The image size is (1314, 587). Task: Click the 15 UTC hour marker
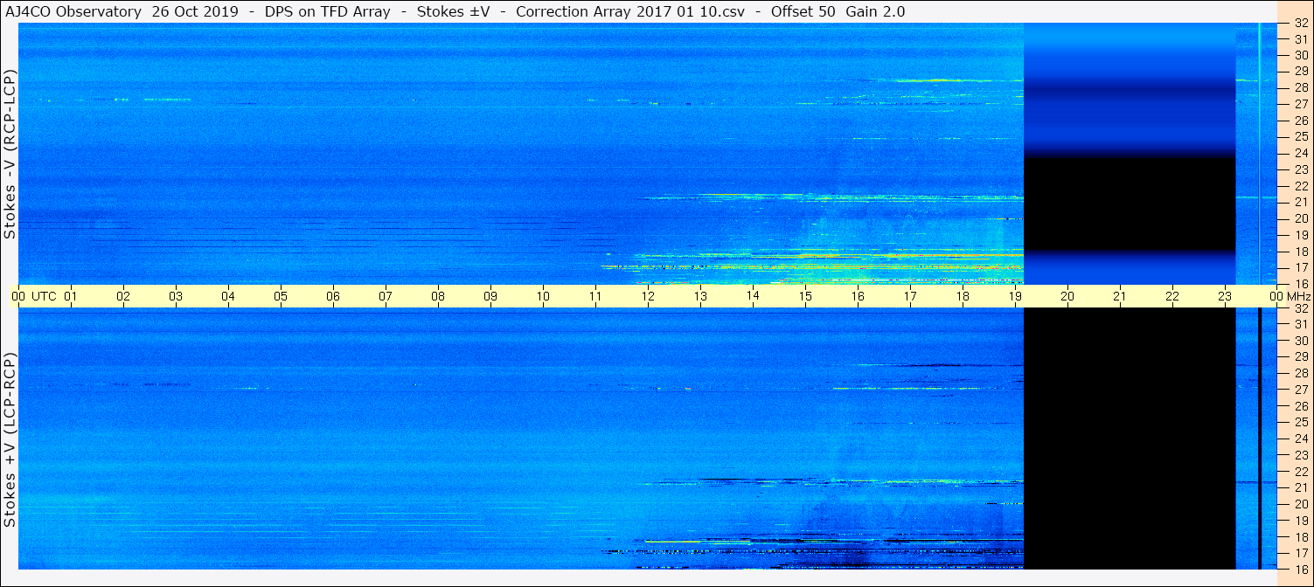[805, 296]
